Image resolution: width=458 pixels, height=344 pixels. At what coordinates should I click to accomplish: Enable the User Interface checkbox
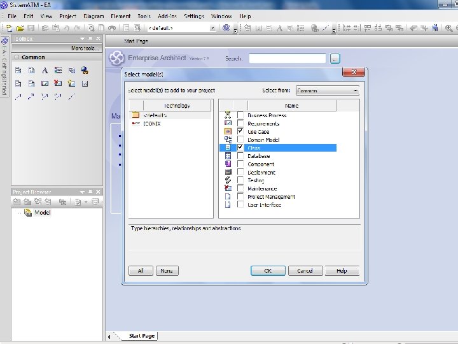click(240, 204)
